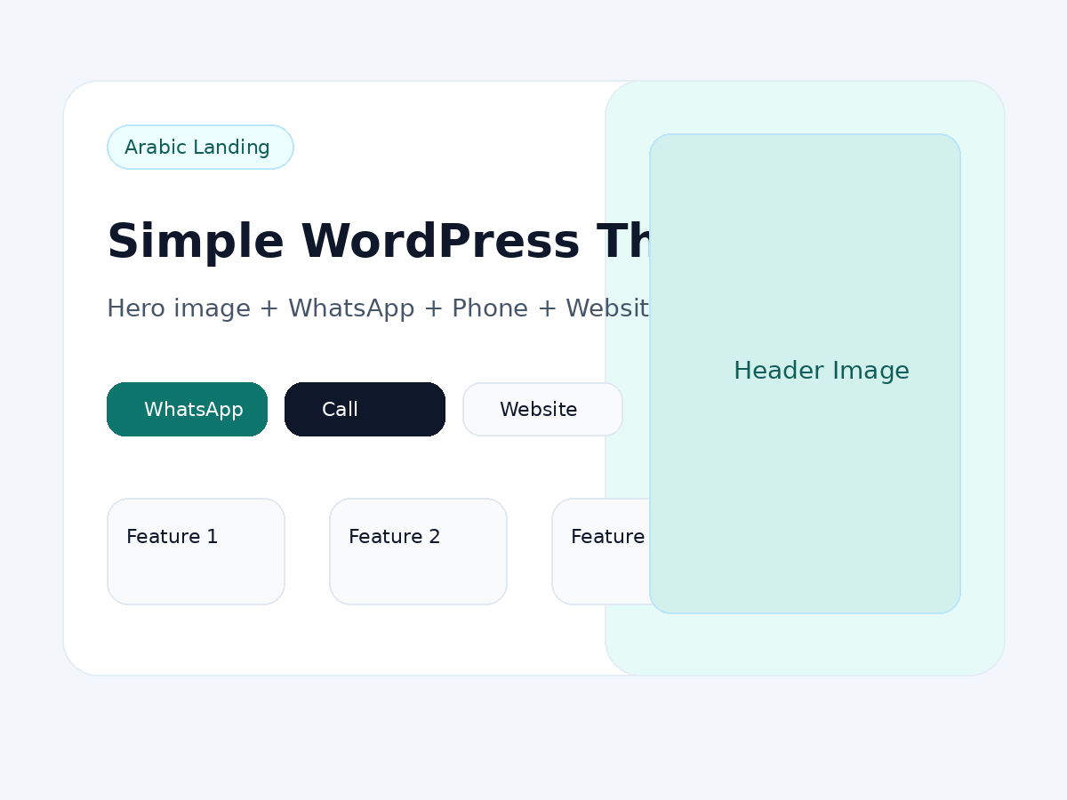This screenshot has height=800, width=1067.
Task: Click the cut-off word Websit in the subtitle
Action: pyautogui.click(x=606, y=309)
